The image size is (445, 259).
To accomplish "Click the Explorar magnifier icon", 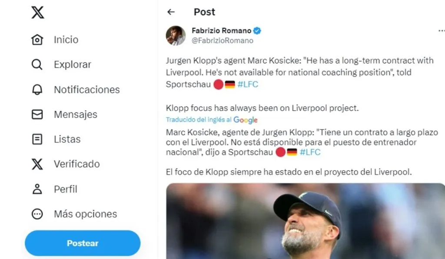I will click(x=37, y=65).
